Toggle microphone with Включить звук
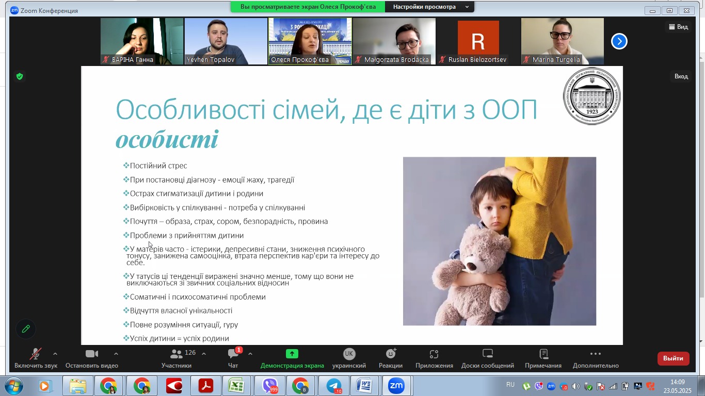The width and height of the screenshot is (705, 396). pyautogui.click(x=36, y=358)
